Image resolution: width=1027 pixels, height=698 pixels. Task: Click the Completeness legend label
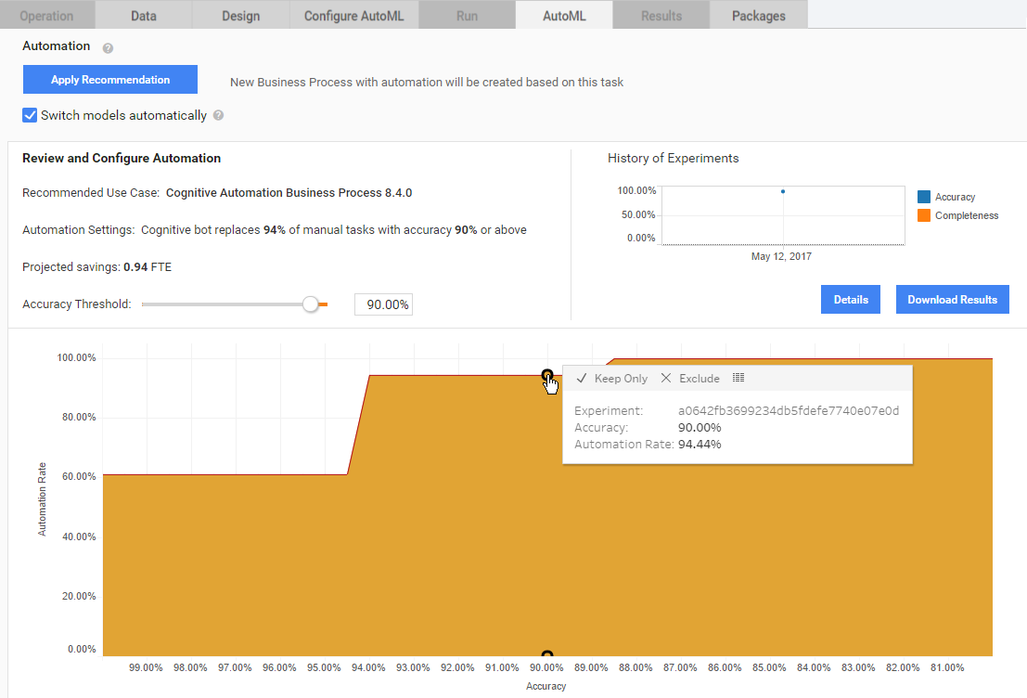click(967, 215)
